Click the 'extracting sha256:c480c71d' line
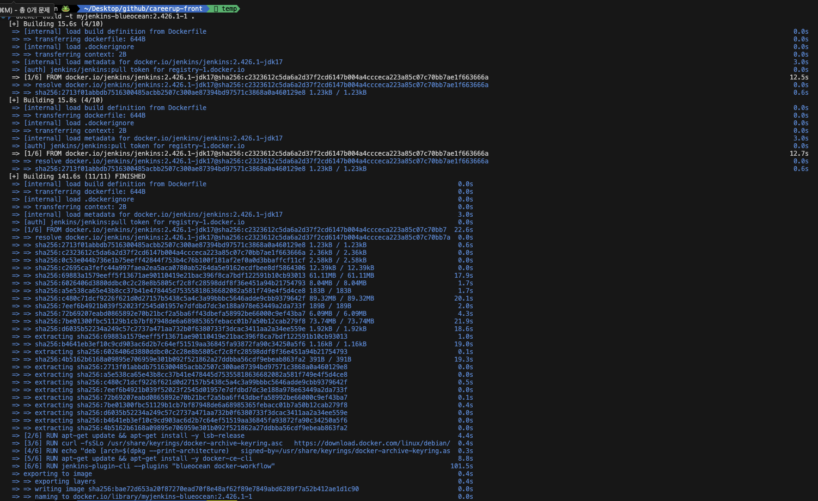 click(x=180, y=382)
